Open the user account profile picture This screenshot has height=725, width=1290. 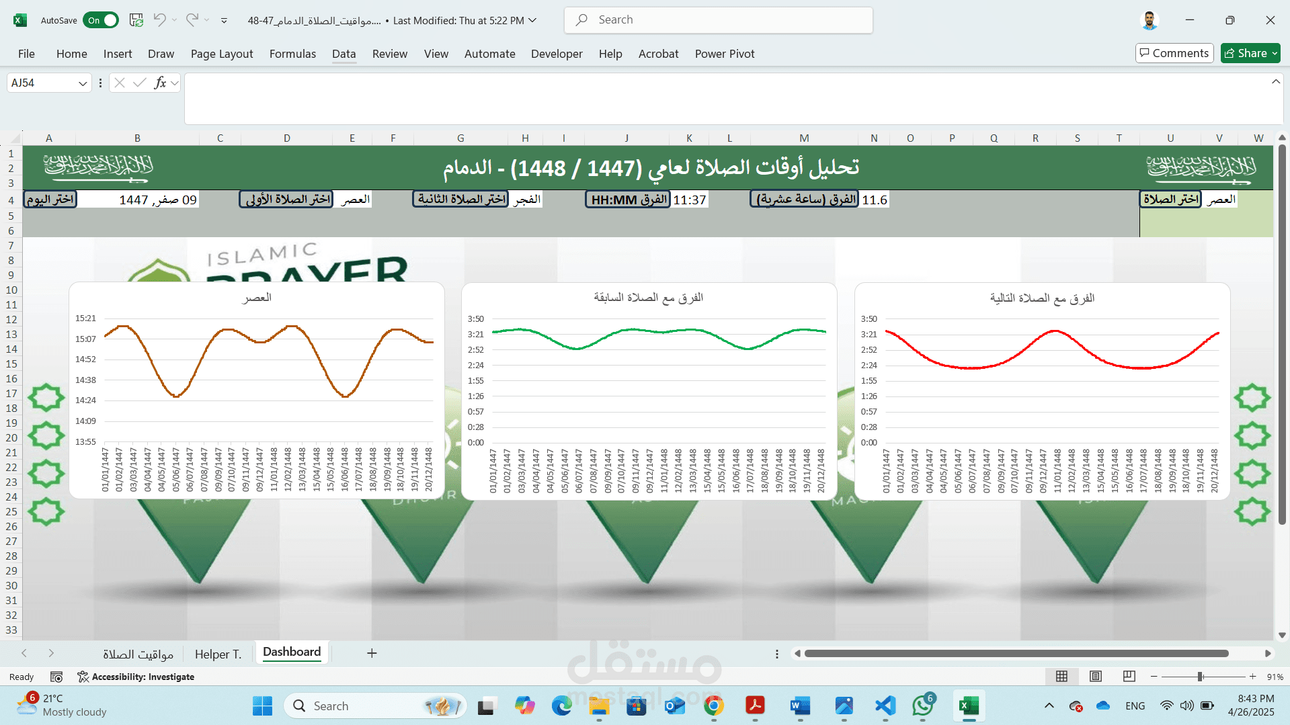[x=1150, y=20]
